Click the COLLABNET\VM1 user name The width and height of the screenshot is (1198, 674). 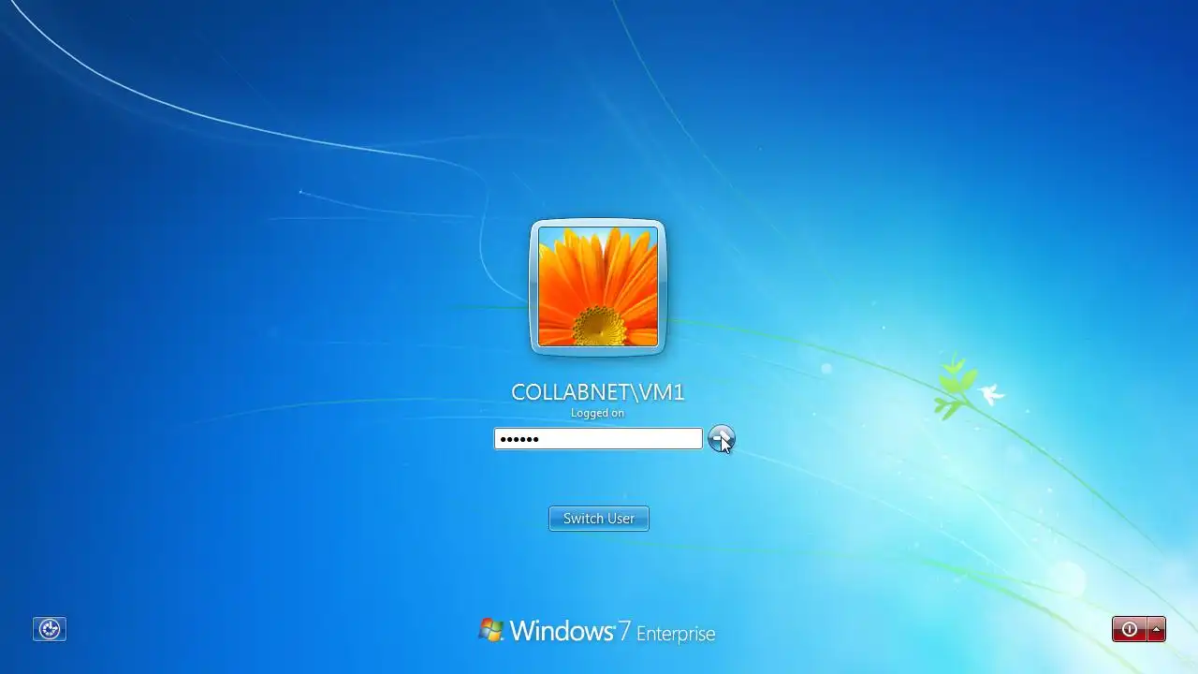coord(598,392)
